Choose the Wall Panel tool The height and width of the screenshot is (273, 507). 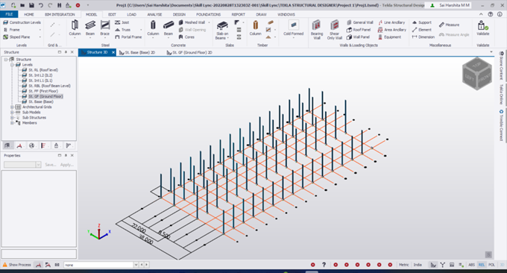(x=358, y=37)
